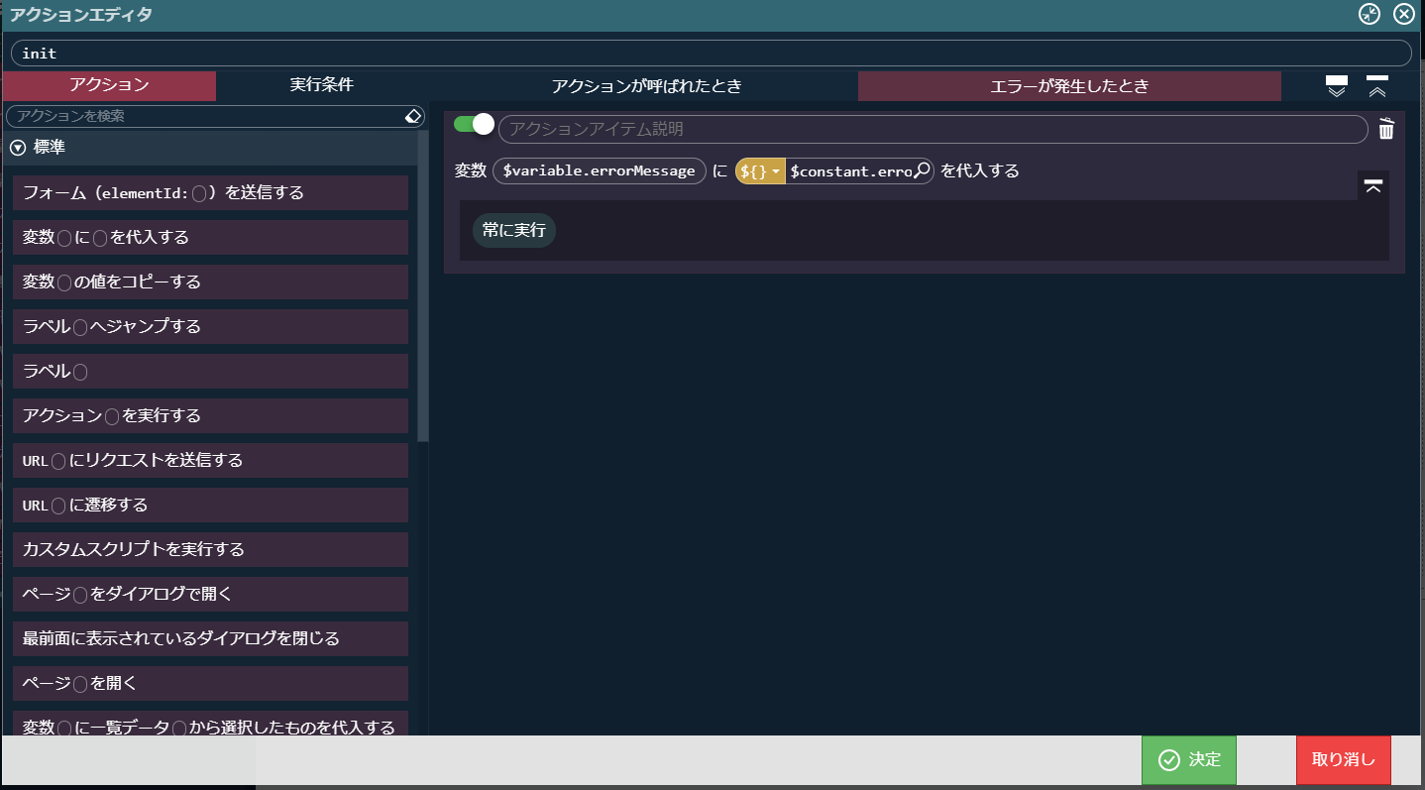
Task: Collapse the 標準 category
Action: pos(18,147)
